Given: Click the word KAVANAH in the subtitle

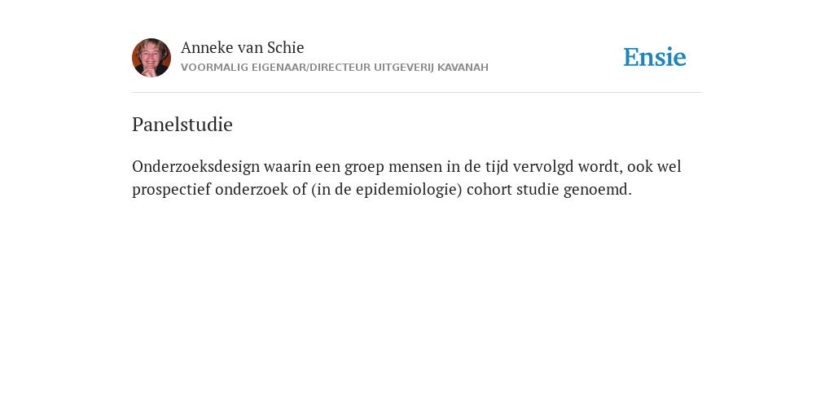Looking at the screenshot, I should point(463,68).
